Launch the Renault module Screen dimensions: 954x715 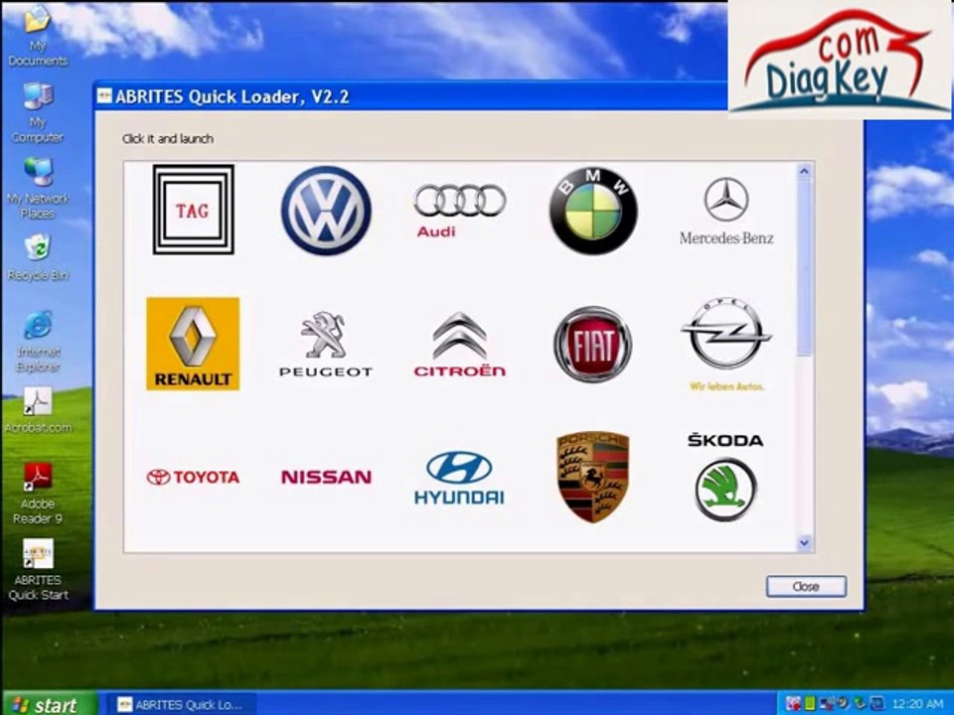(193, 344)
